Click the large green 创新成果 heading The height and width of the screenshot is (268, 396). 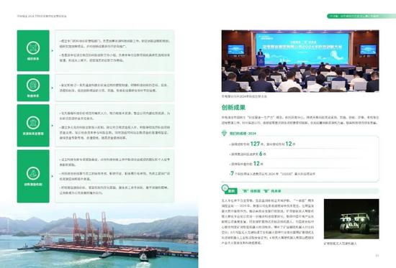[233, 107]
